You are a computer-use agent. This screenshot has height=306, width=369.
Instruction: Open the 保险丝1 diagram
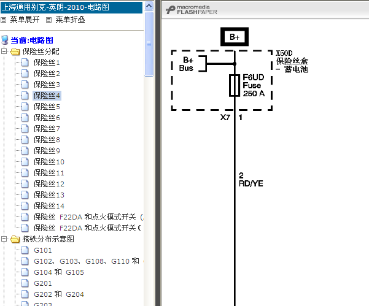coord(47,63)
